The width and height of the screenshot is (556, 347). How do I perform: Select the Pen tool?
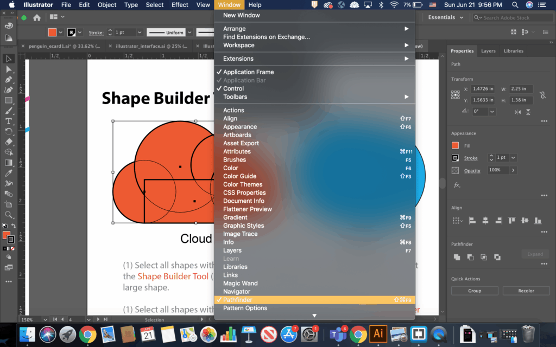[9, 80]
